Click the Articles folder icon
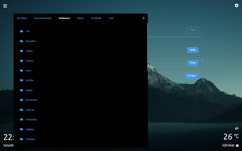Viewport: 242px width, 151px height. click(22, 61)
